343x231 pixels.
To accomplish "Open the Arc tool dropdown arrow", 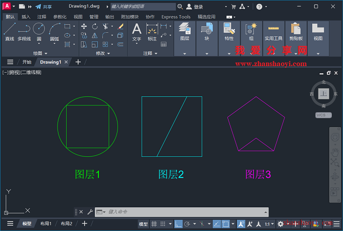I will (54, 43).
